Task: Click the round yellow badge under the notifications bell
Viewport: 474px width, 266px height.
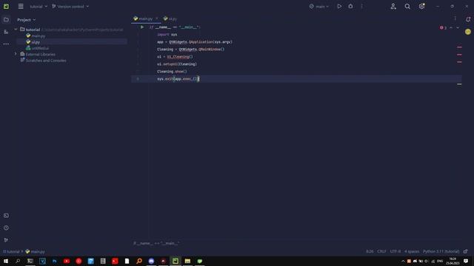Action: click(x=467, y=32)
